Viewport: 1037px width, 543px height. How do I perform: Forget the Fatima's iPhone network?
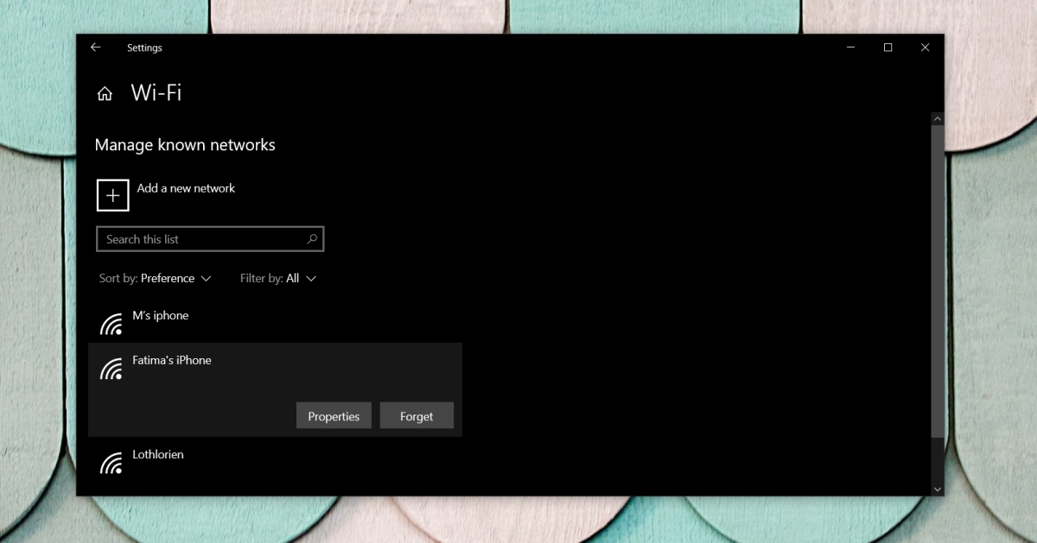417,415
